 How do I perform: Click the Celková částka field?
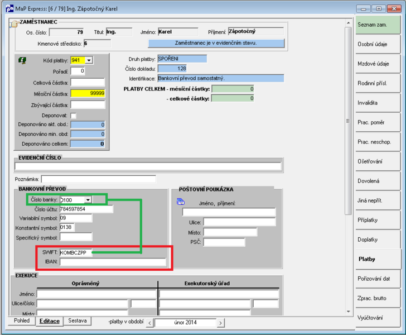pyautogui.click(x=88, y=83)
